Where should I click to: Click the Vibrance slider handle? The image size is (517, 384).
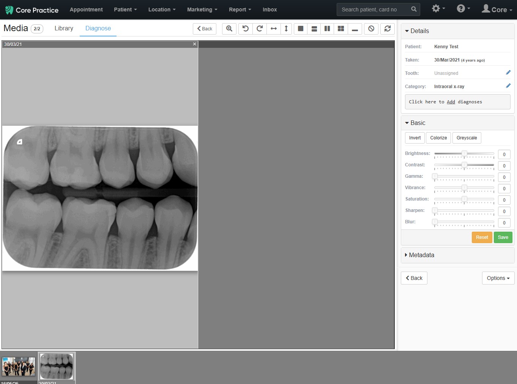coord(464,188)
